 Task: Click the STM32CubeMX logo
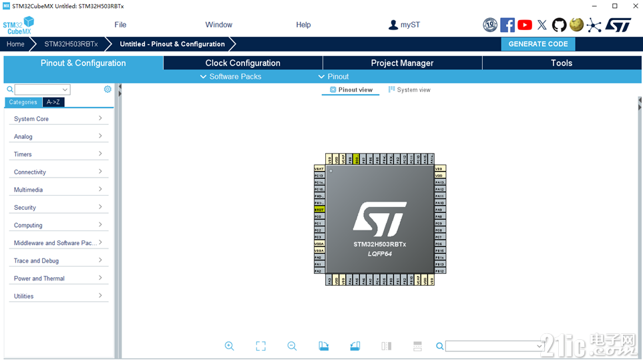(19, 25)
